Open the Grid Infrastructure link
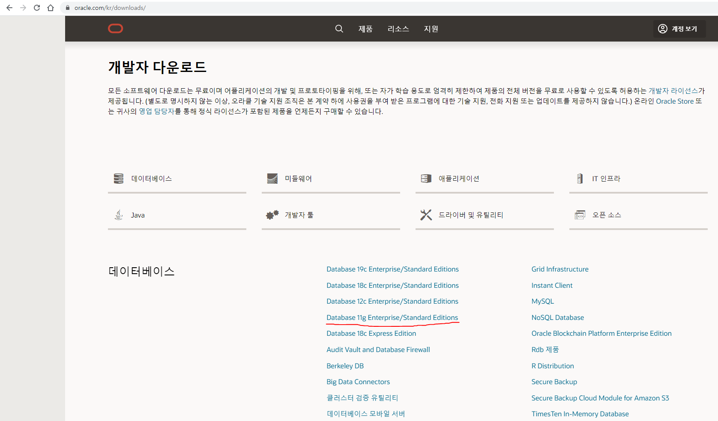The image size is (718, 421). click(x=560, y=269)
